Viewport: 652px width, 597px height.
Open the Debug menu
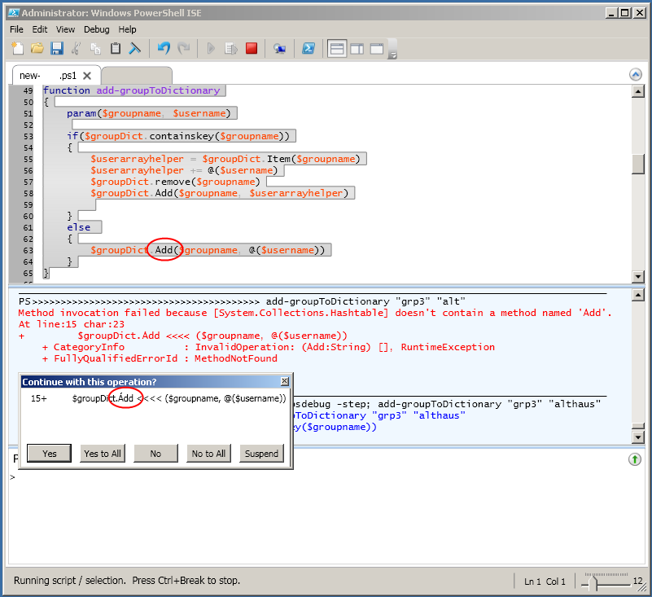pos(97,29)
